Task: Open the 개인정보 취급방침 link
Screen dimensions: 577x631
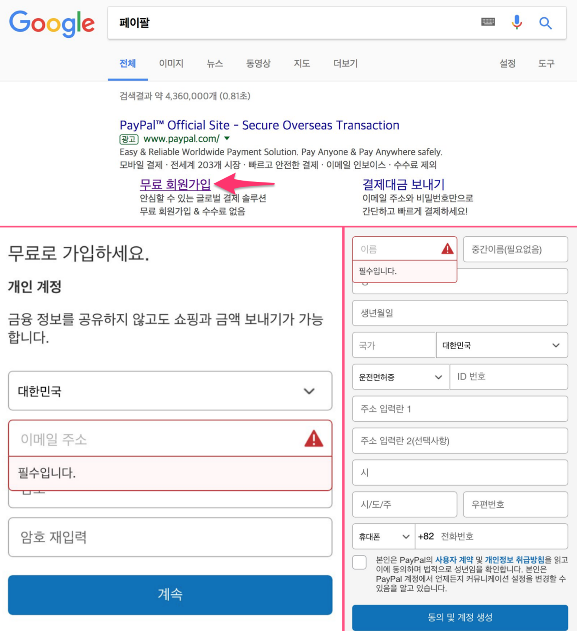Action: pyautogui.click(x=515, y=560)
